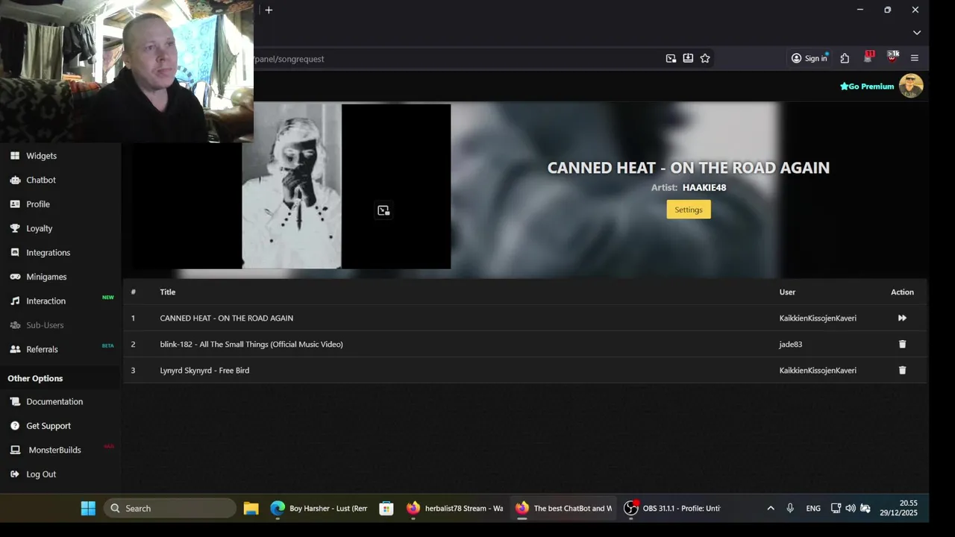Click Go Premium link
955x537 pixels.
(867, 87)
